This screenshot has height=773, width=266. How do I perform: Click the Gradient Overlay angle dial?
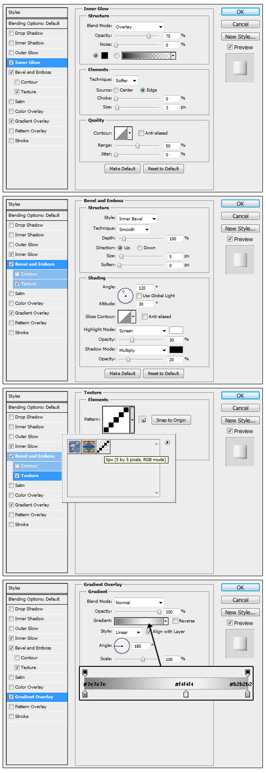coord(122,646)
